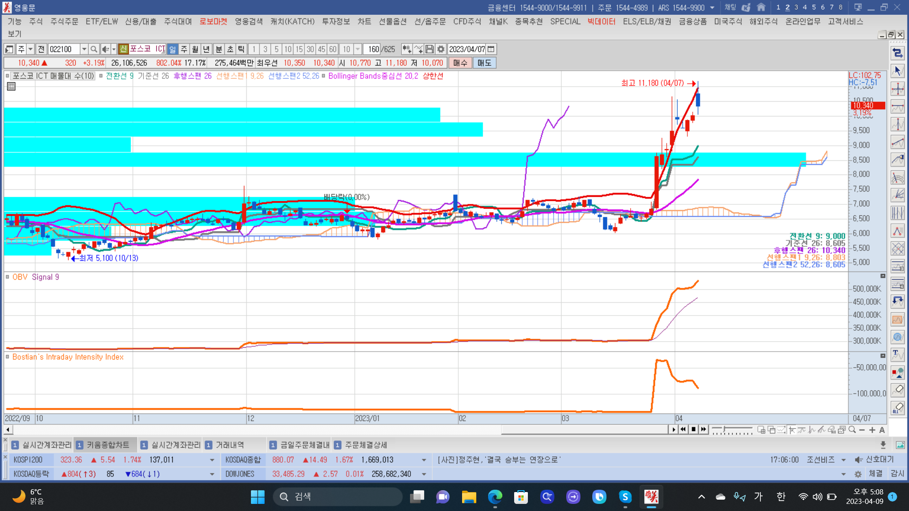Viewport: 909px width, 511px height.
Task: Expand KOSPI200 index dropdown
Action: click(212, 460)
